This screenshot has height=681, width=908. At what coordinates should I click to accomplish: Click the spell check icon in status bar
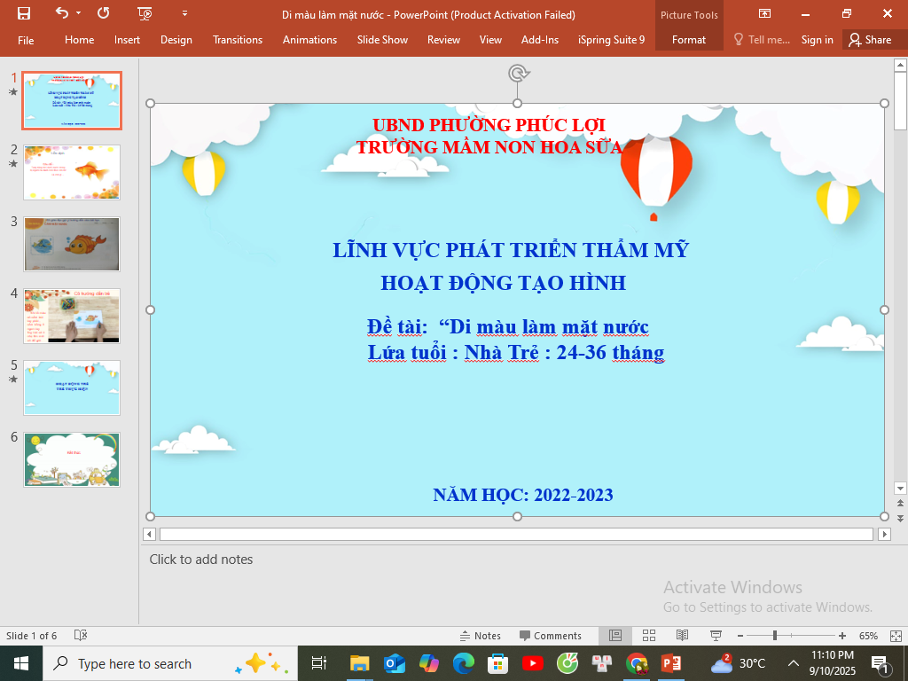(81, 636)
